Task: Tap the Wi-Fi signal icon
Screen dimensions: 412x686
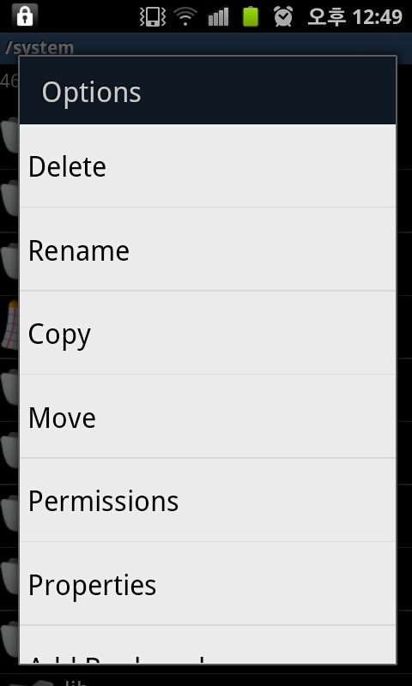Action: coord(185,16)
